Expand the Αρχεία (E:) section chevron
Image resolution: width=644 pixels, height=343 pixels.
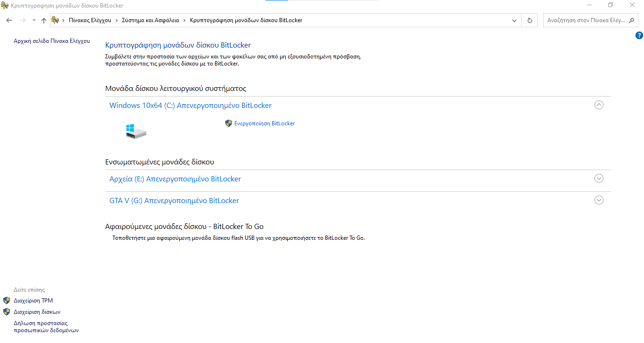tap(599, 179)
